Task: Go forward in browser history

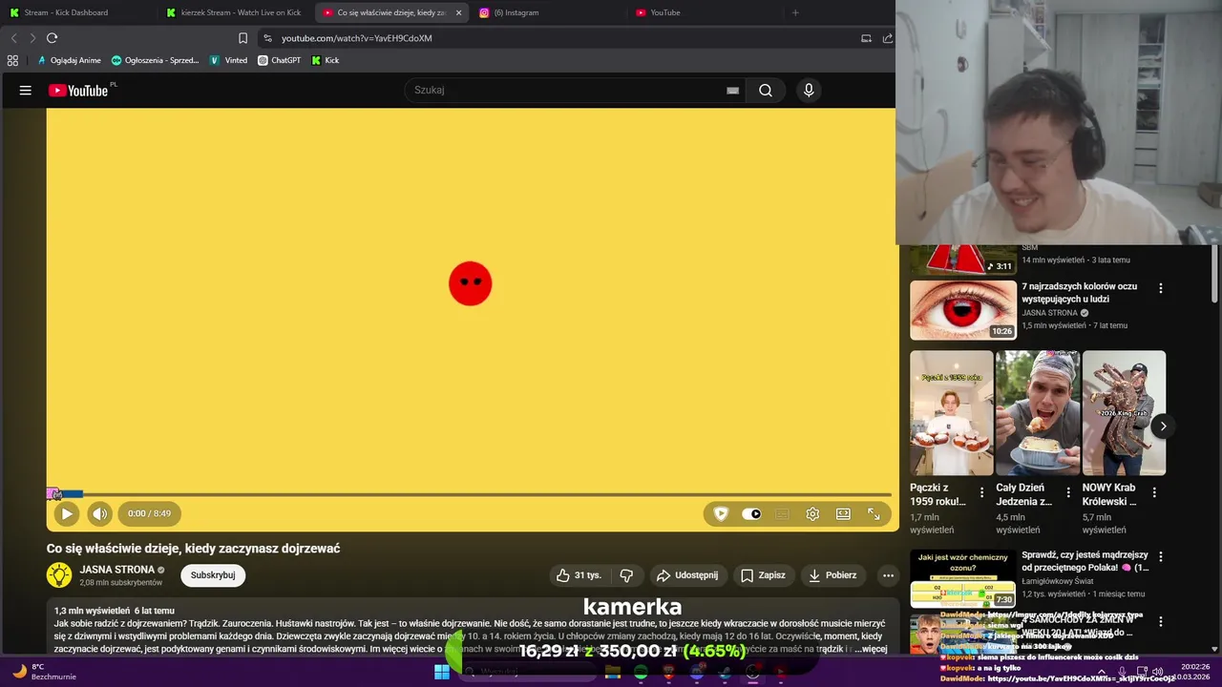Action: pyautogui.click(x=32, y=38)
